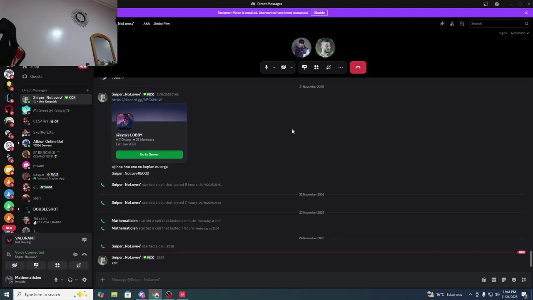Stream VALORANT using the share icon

85,240
